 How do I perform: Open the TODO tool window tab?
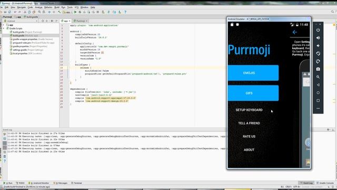20,183
